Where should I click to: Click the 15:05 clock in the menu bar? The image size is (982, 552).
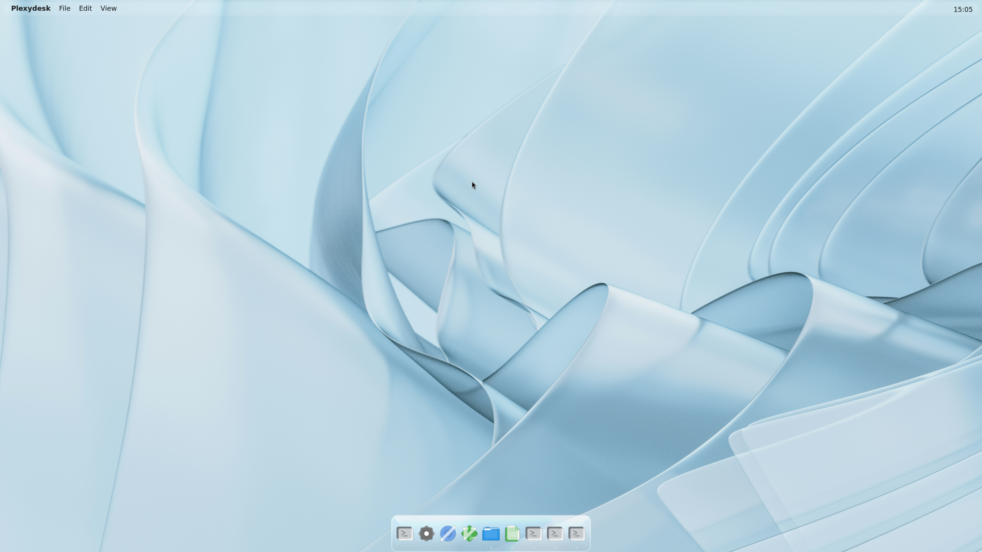coord(964,9)
